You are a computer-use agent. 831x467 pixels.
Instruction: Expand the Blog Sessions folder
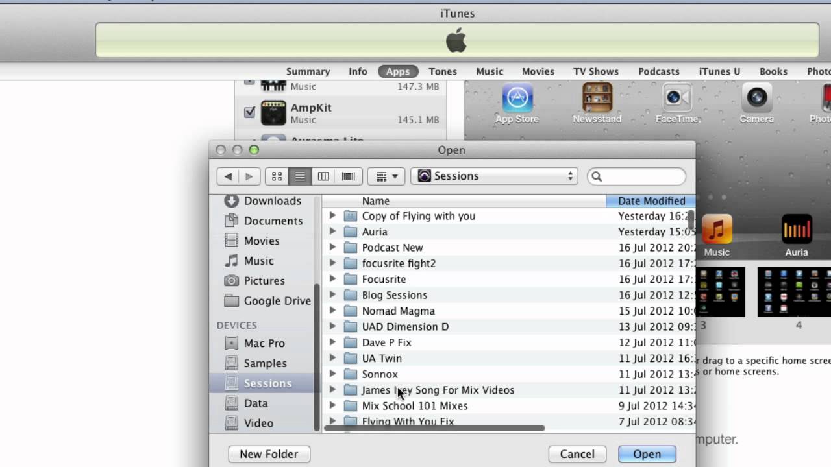coord(332,294)
